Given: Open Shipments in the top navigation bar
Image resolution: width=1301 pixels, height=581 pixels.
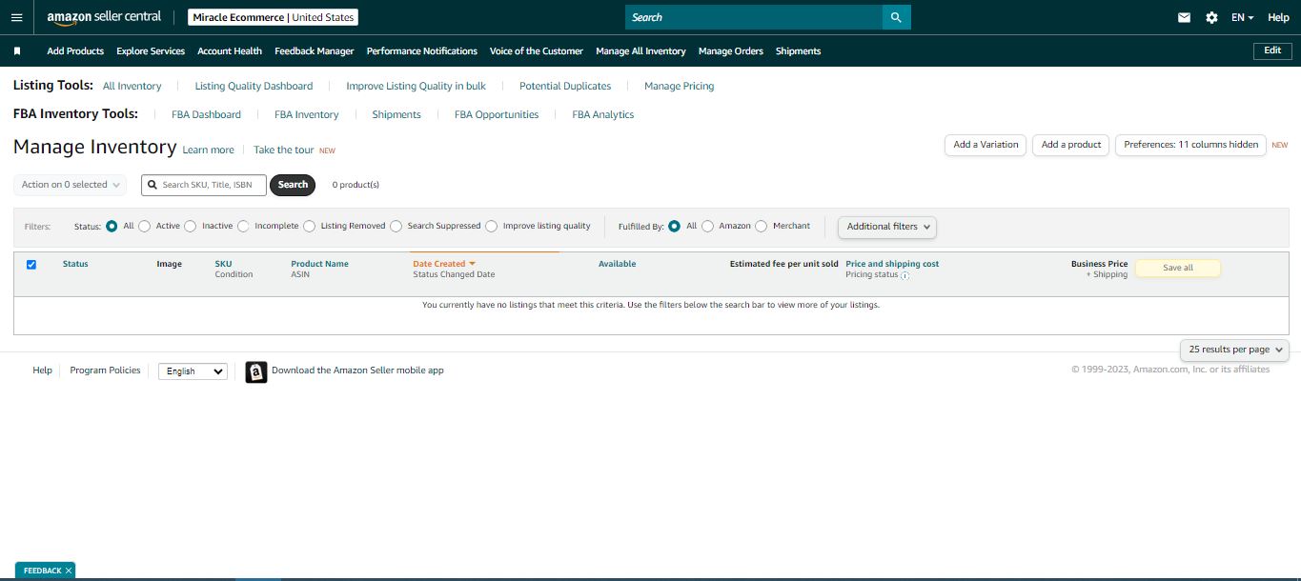Looking at the screenshot, I should tap(799, 51).
